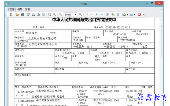Click the currency USD in first row
The width and height of the screenshot is (170, 106).
(140, 91)
